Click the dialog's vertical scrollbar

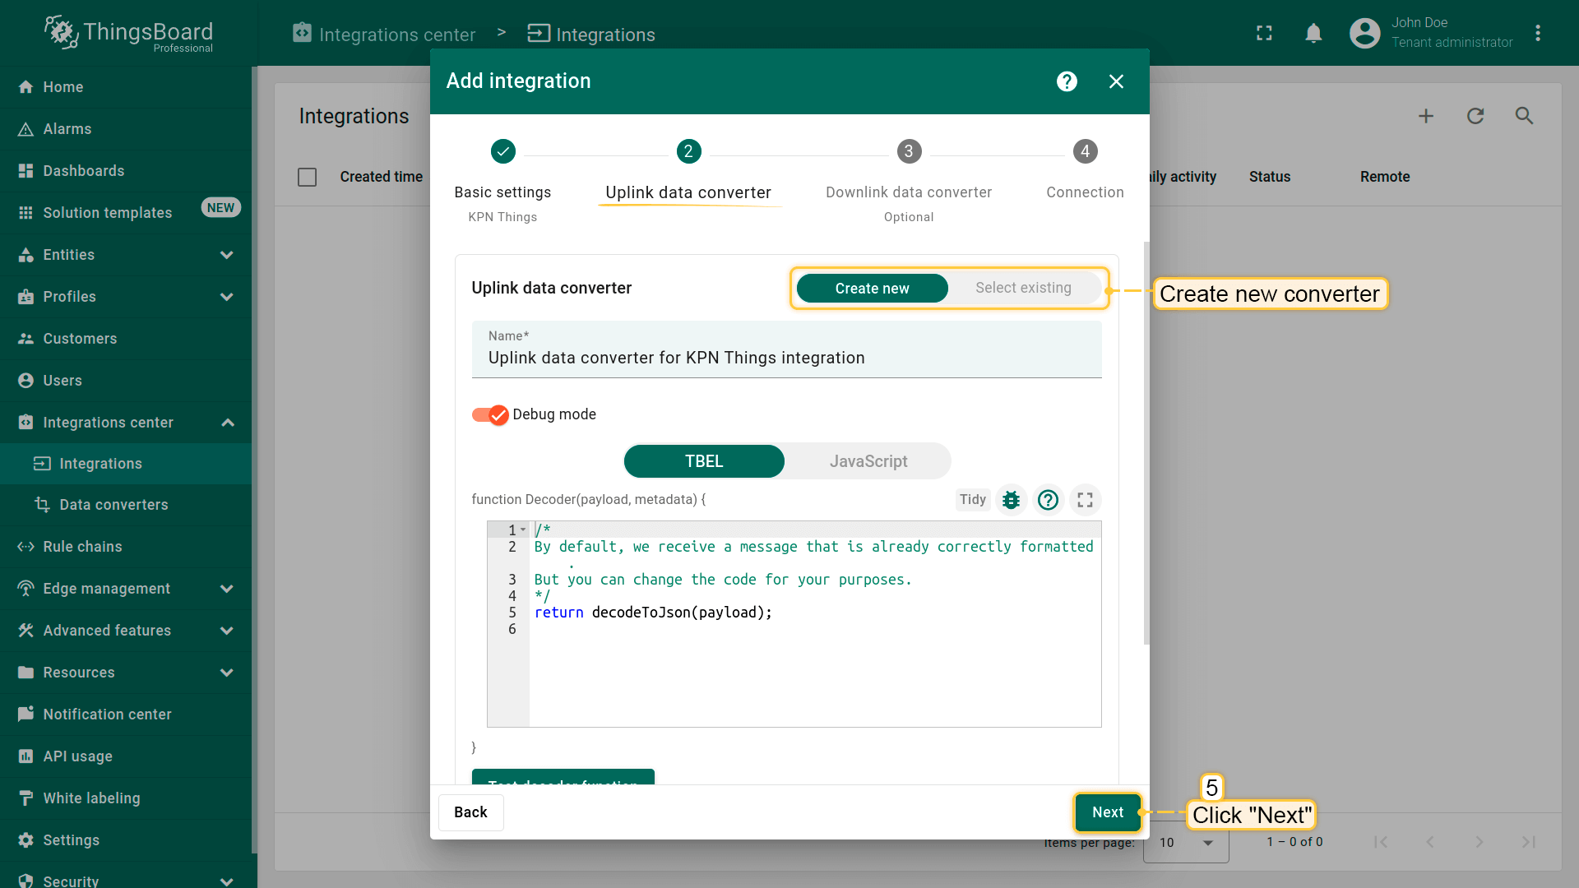click(1146, 444)
